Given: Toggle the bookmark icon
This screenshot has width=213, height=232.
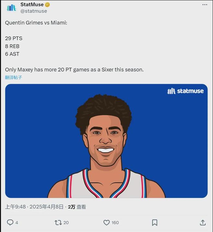Looking at the screenshot, I should pos(155,222).
